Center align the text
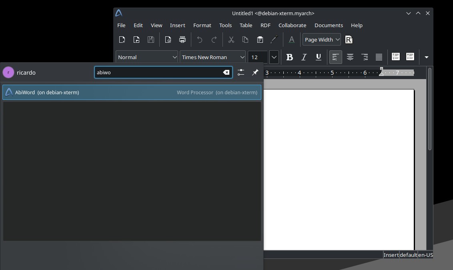Screen dimensions: 453x270 (x=350, y=57)
